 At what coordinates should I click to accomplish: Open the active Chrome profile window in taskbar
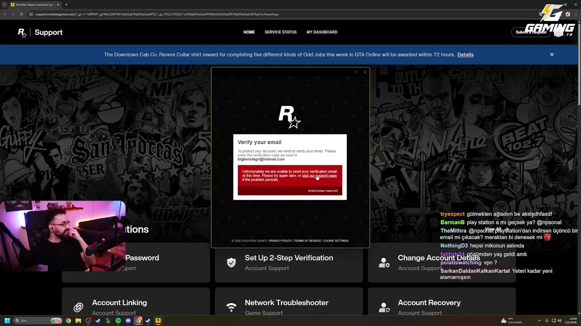(138, 321)
